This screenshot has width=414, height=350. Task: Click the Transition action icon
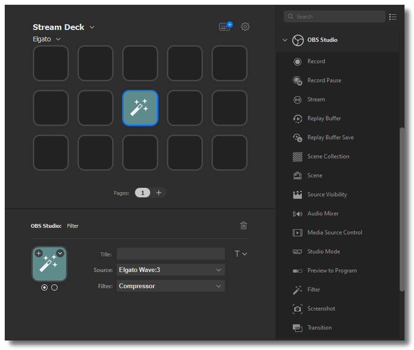[x=298, y=328]
